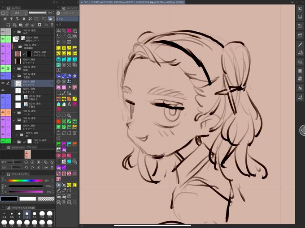Toggle visibility of 線画のワイト layer
The height and width of the screenshot is (228, 305).
coord(3,39)
